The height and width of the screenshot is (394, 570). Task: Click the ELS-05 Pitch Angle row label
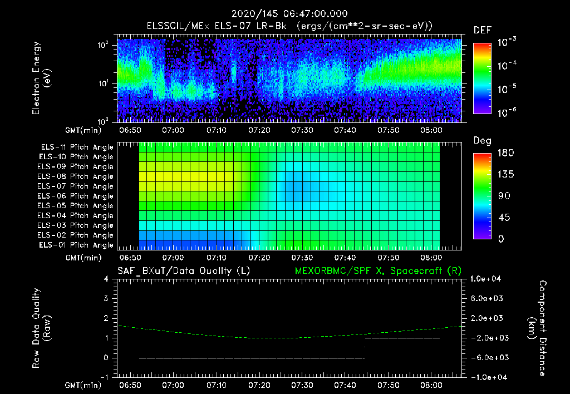point(76,206)
